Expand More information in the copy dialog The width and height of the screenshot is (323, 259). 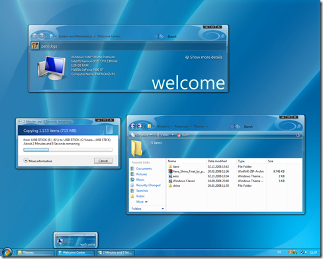coord(38,161)
